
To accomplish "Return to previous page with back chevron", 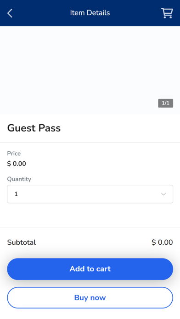I will [10, 13].
